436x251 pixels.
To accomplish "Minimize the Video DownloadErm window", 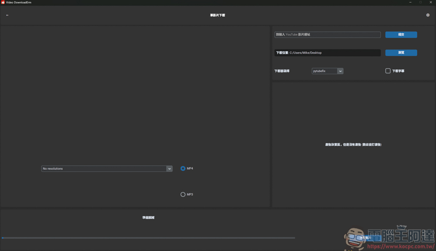I will coord(410,2).
